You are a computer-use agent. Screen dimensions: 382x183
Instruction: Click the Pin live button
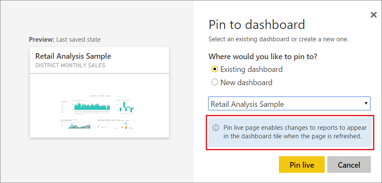point(302,165)
